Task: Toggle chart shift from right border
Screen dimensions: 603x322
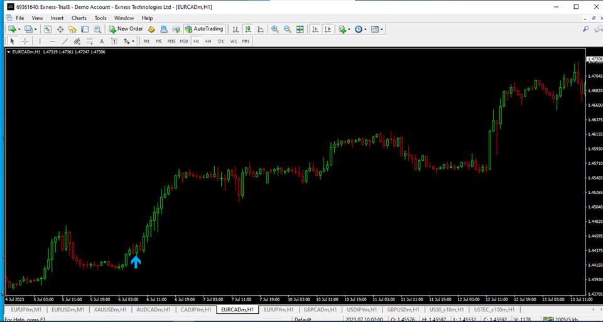Action: 328,30
